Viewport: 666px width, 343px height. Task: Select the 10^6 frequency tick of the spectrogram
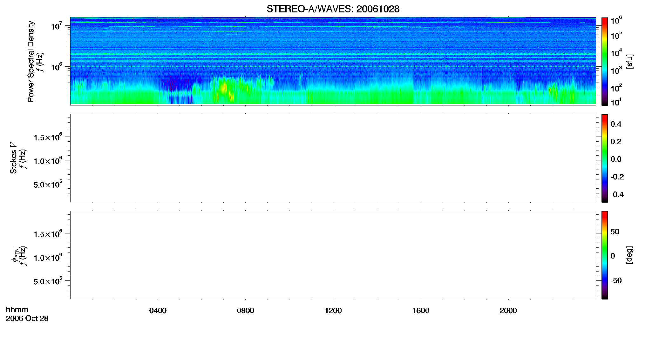(57, 67)
